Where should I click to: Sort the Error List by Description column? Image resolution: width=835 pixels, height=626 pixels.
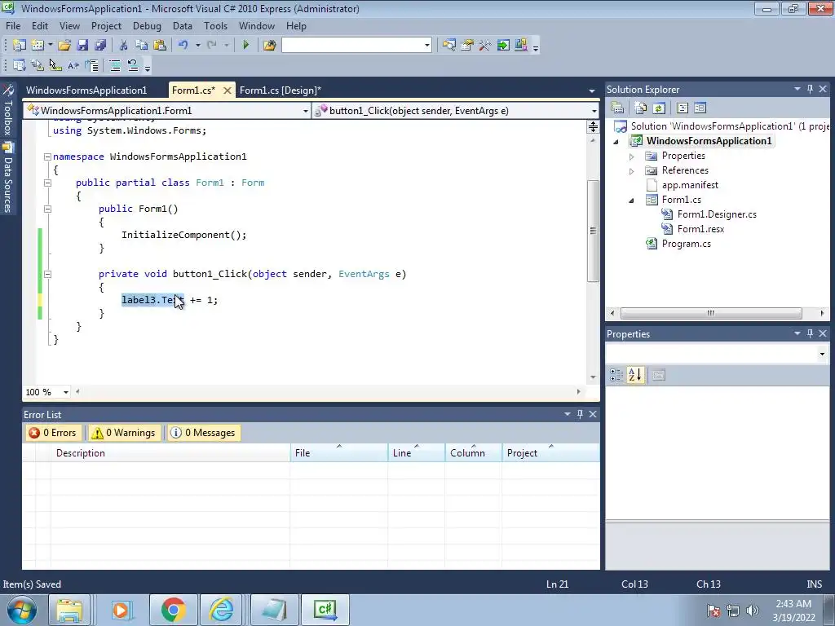click(170, 453)
